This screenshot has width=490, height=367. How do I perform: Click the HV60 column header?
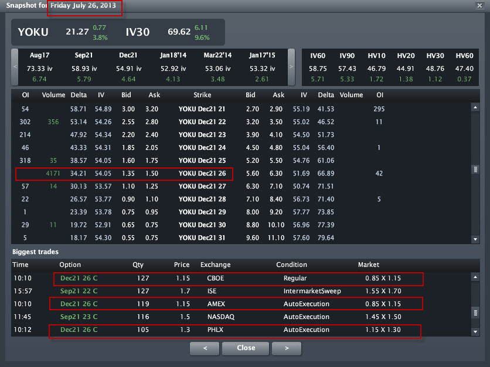pos(464,56)
